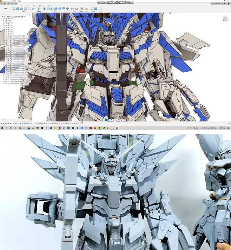
Task: Open the Assemble group dropdown label
Action: [74, 11]
